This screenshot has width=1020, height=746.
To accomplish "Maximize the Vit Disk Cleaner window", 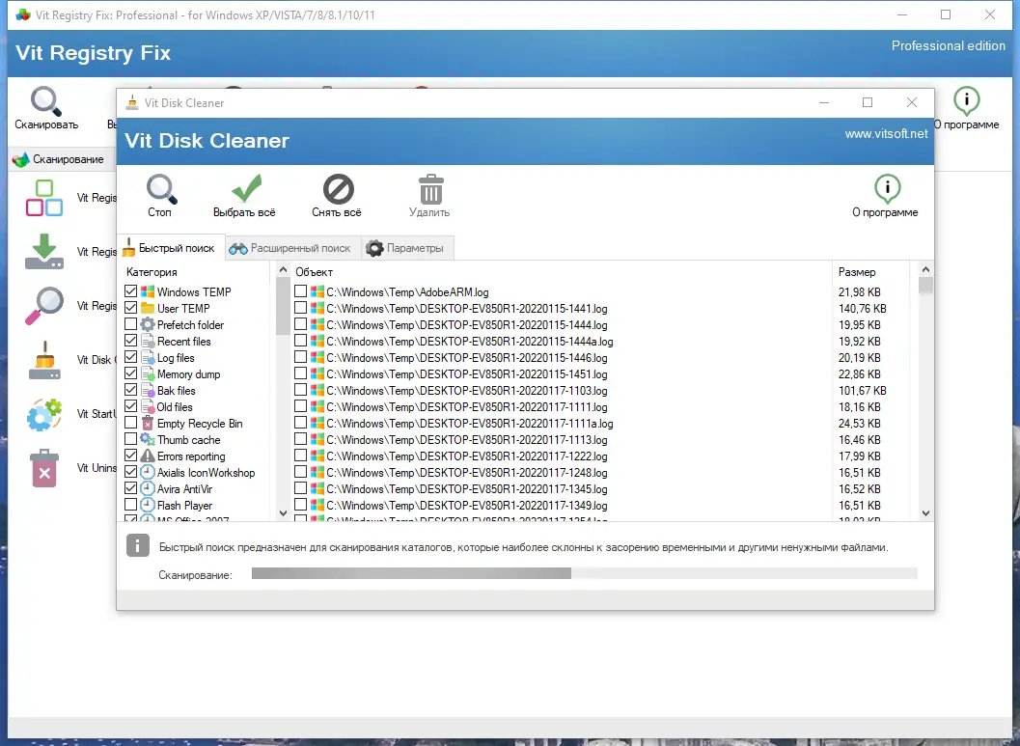I will pos(868,102).
